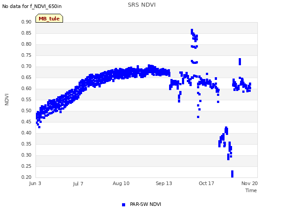Click the NDVI y-axis title
Image resolution: width=284 pixels, height=213 pixels.
click(7, 99)
